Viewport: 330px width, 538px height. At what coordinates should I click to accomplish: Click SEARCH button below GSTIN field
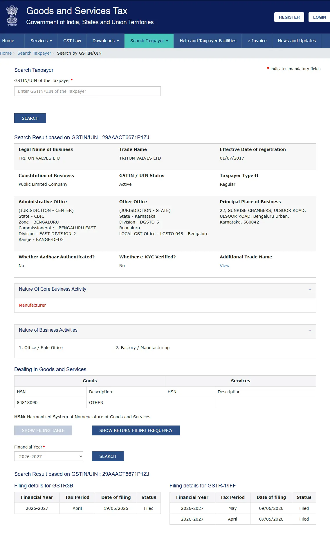click(x=30, y=118)
